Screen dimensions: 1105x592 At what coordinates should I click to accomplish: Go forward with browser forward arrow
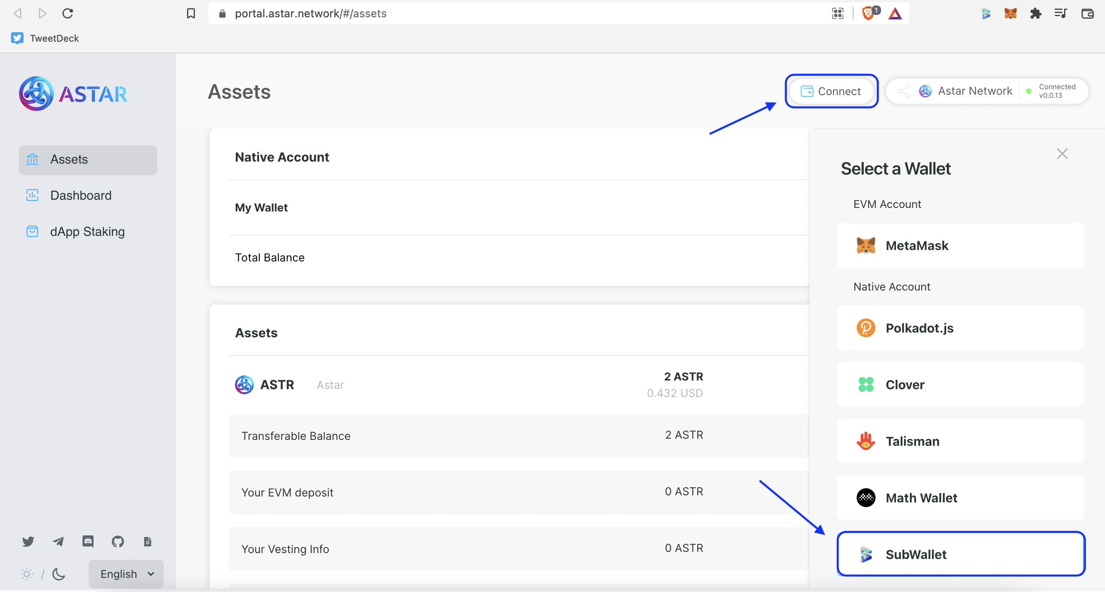point(42,13)
